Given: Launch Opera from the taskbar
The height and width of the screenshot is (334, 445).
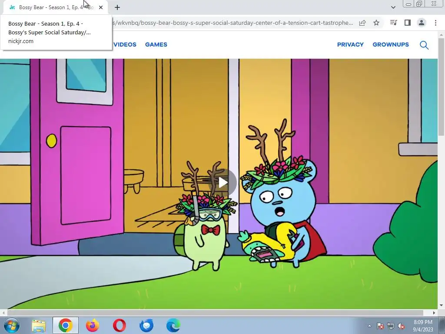Looking at the screenshot, I should click(120, 325).
